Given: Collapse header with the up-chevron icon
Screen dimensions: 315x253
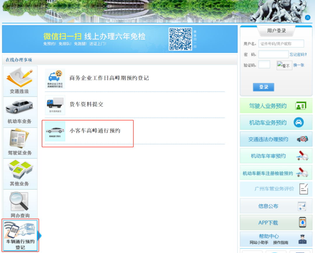Looking at the screenshot, I should pos(308,17).
